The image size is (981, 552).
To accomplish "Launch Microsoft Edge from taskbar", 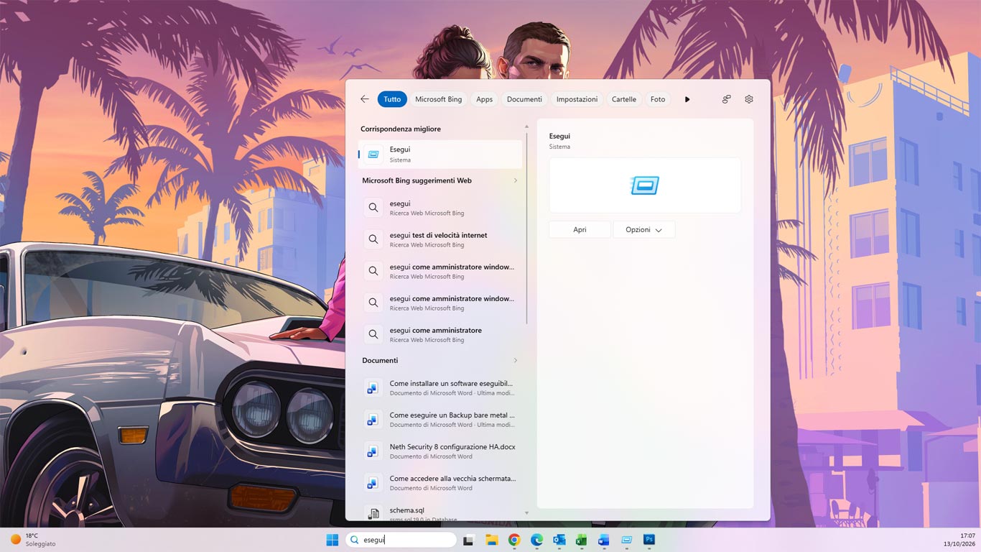I will click(536, 540).
